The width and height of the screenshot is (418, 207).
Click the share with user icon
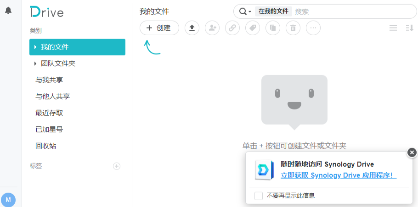(212, 28)
